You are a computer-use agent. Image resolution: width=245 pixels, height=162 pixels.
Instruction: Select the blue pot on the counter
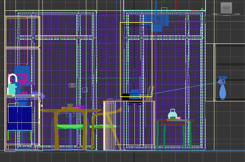tap(135, 94)
